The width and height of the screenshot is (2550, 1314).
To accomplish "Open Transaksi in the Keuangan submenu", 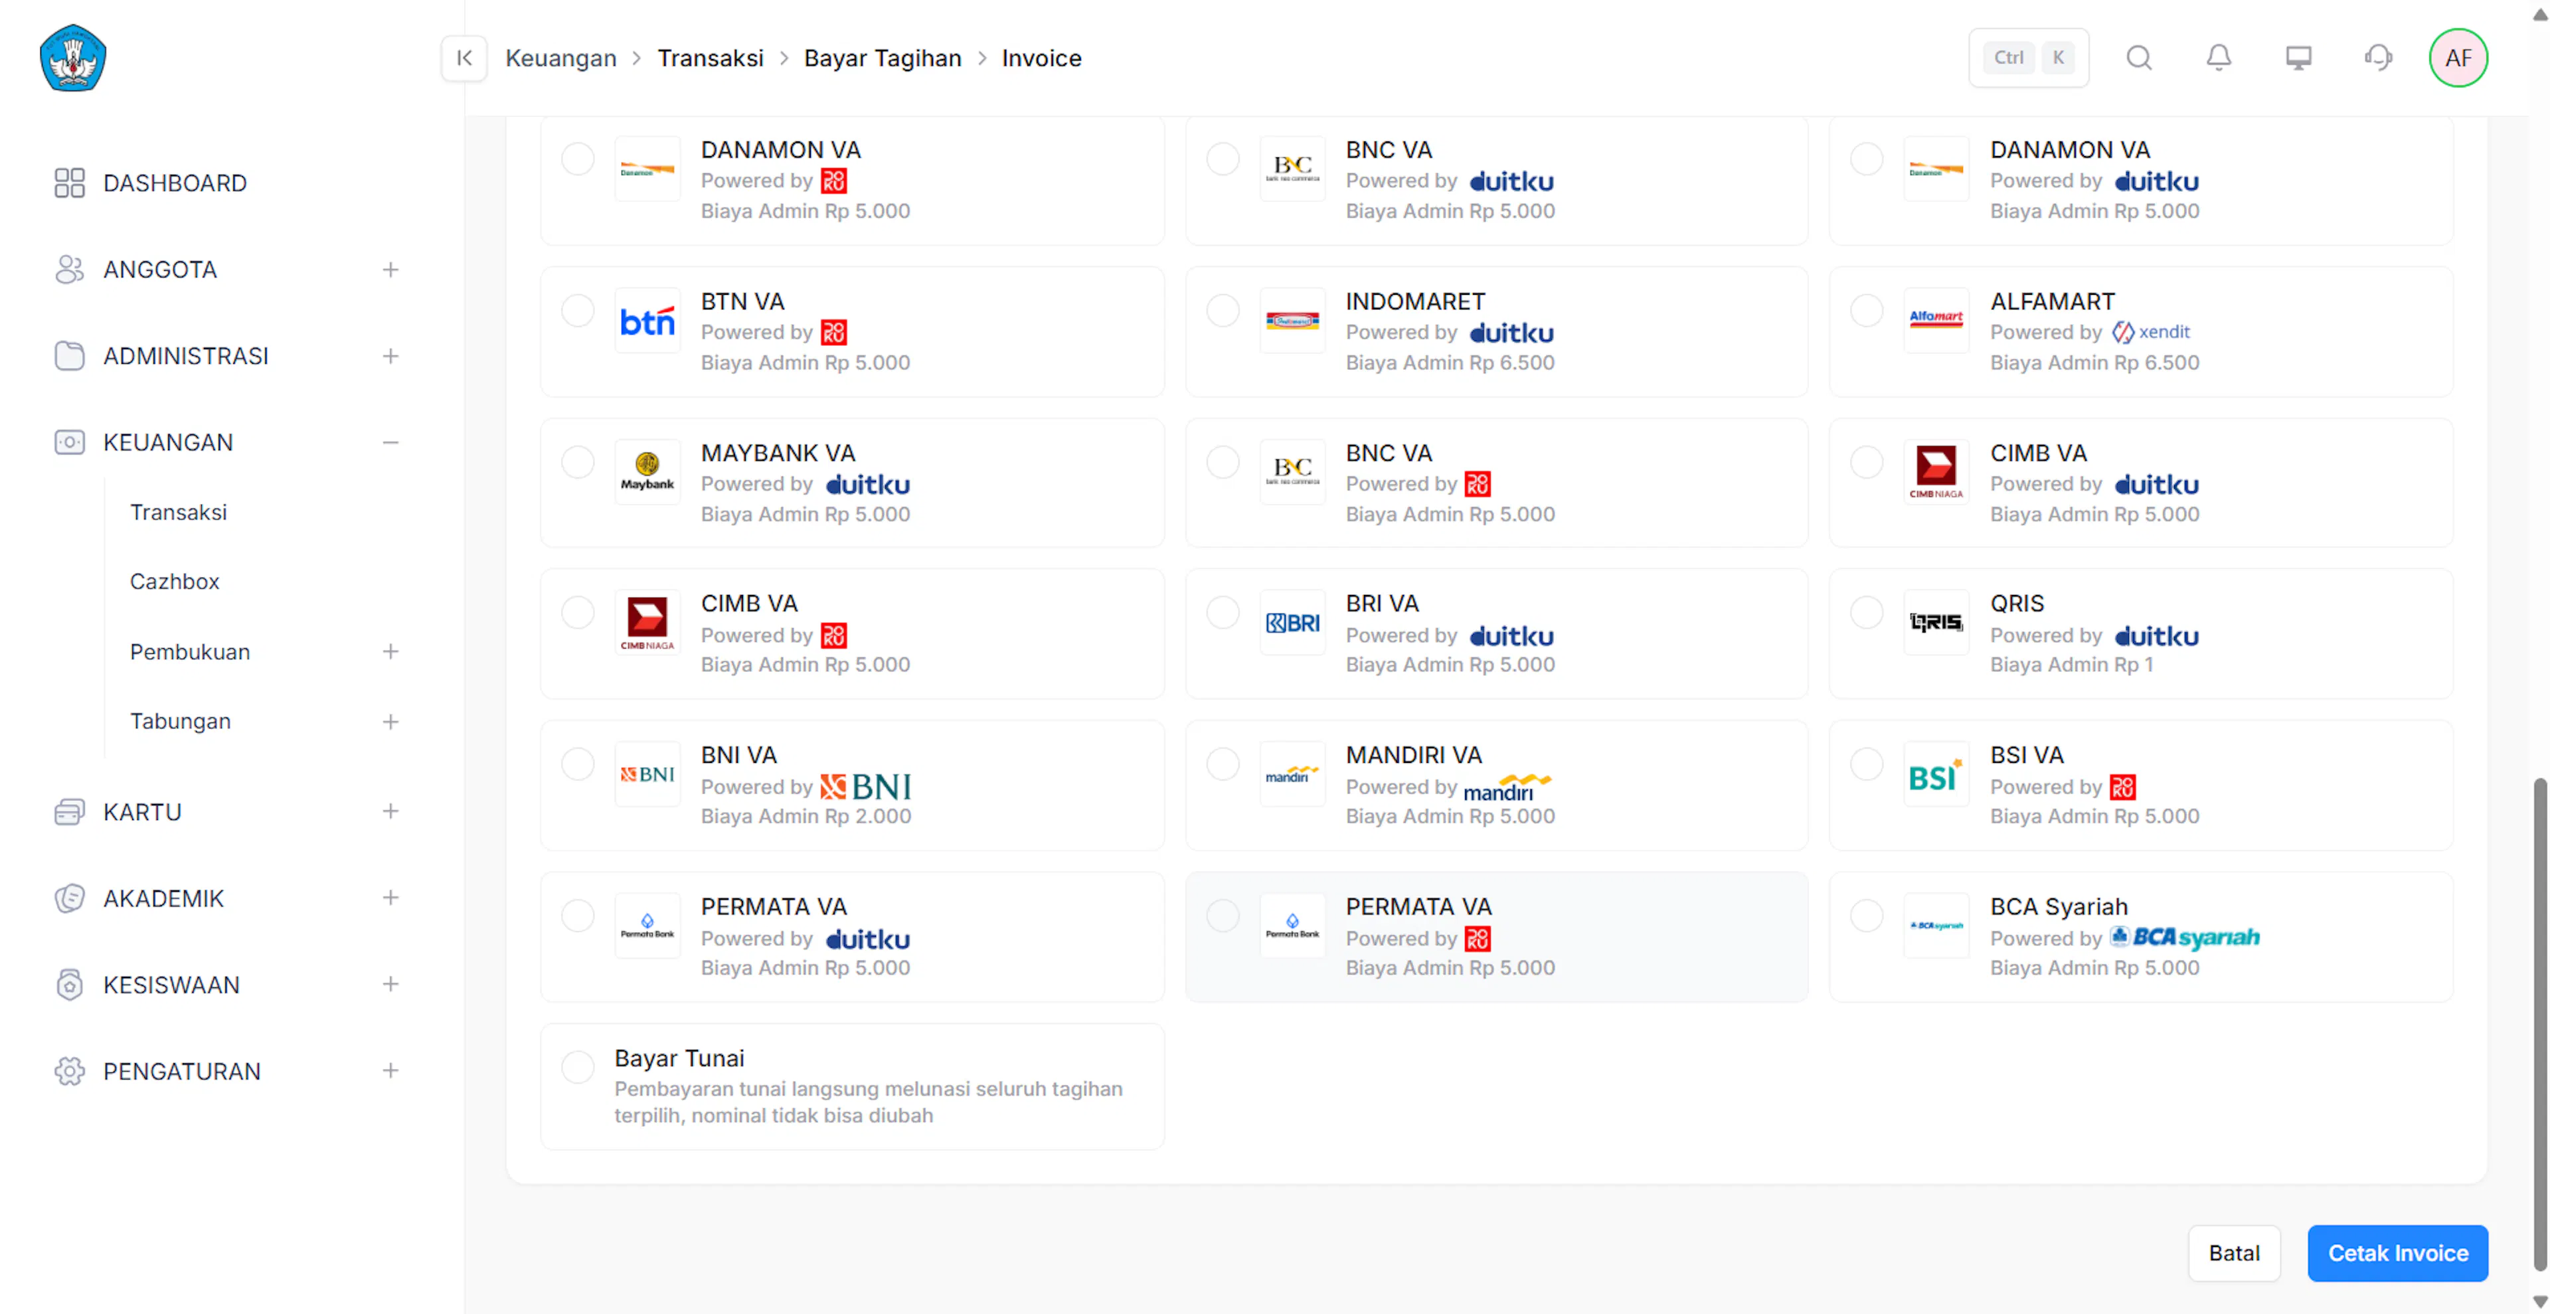I will click(x=178, y=513).
